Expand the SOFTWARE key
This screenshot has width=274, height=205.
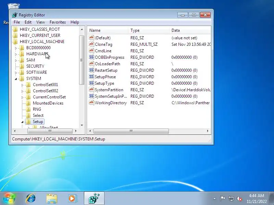pos(16,73)
